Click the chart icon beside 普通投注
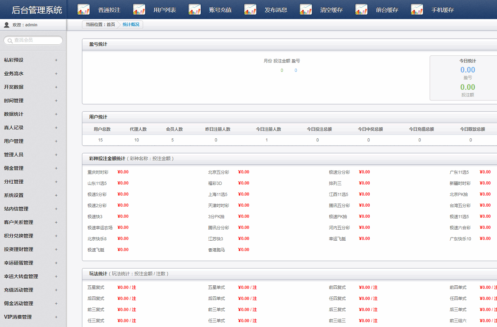Image resolution: width=497 pixels, height=327 pixels. [x=83, y=10]
